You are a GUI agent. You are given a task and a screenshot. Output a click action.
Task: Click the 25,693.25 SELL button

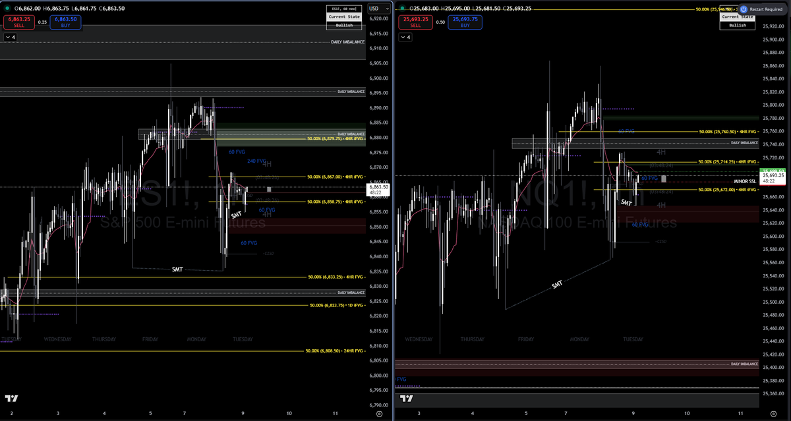click(415, 22)
